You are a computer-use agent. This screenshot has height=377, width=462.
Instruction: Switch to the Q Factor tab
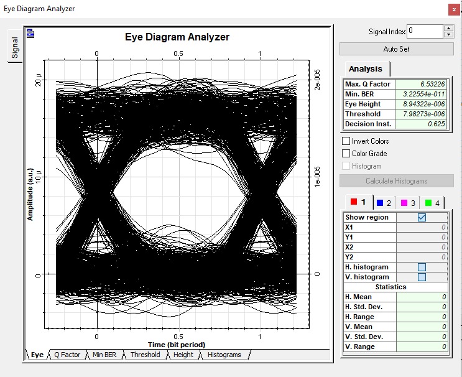[67, 355]
